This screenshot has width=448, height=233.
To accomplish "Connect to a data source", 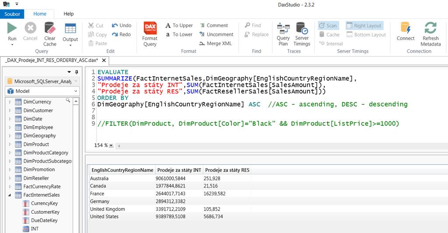I will click(x=406, y=31).
